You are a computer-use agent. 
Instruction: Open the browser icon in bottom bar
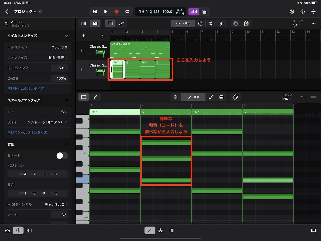(x=8, y=230)
